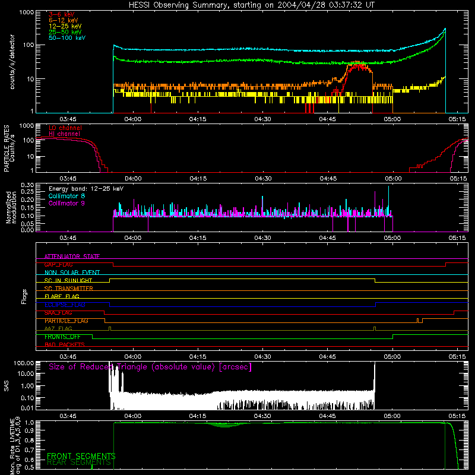
Task: Click the 04:00 tick under the SAS panel
Action: point(132,416)
